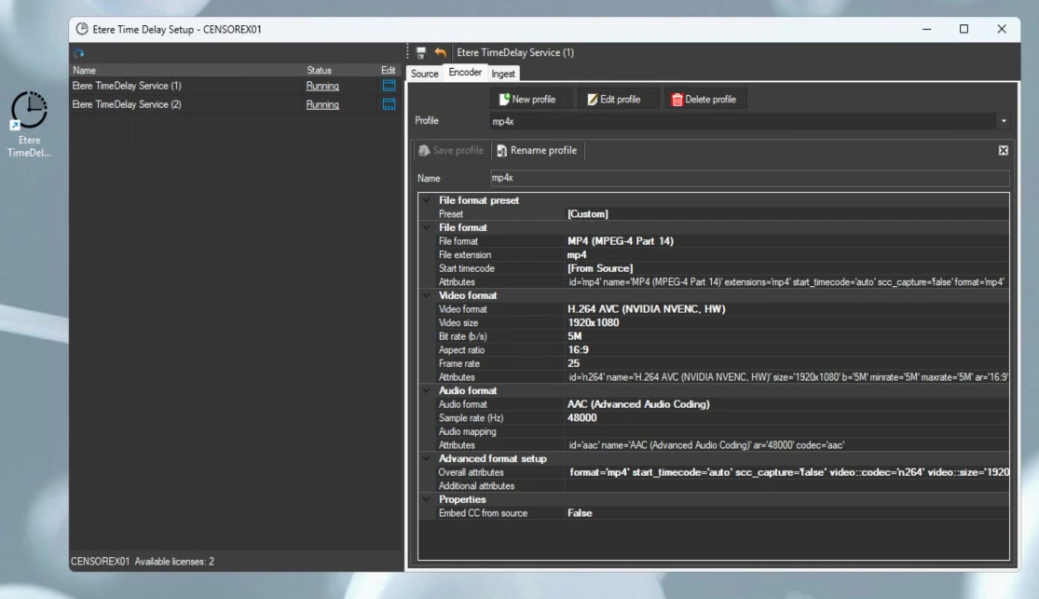Click Embed CC from source value False

click(580, 513)
